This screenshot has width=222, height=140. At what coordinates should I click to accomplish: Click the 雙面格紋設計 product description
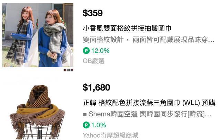149,39
